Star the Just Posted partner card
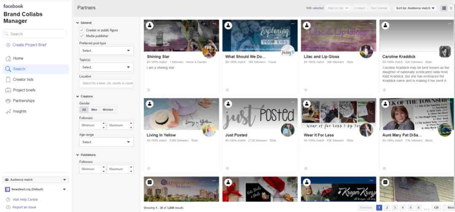The image size is (455, 212). click(x=227, y=168)
